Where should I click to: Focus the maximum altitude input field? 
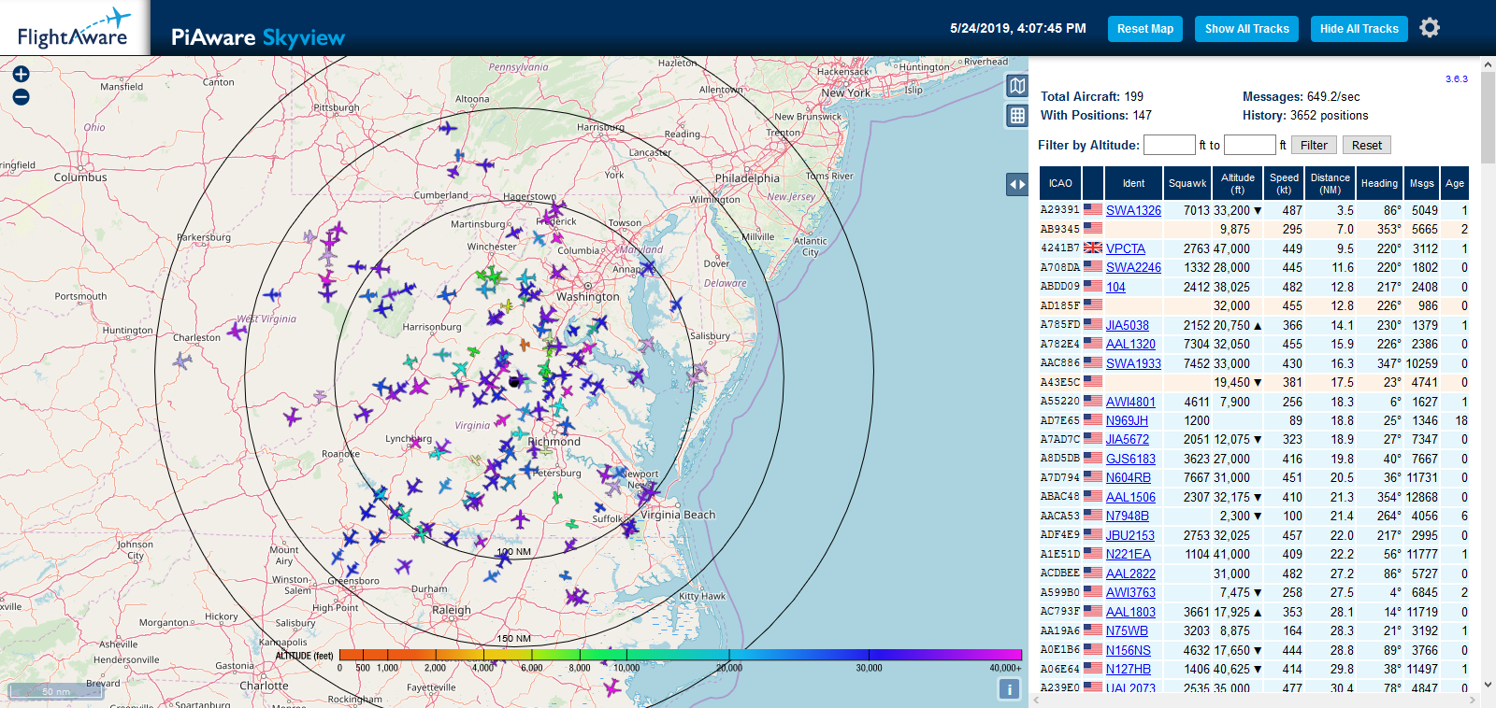[x=1249, y=145]
